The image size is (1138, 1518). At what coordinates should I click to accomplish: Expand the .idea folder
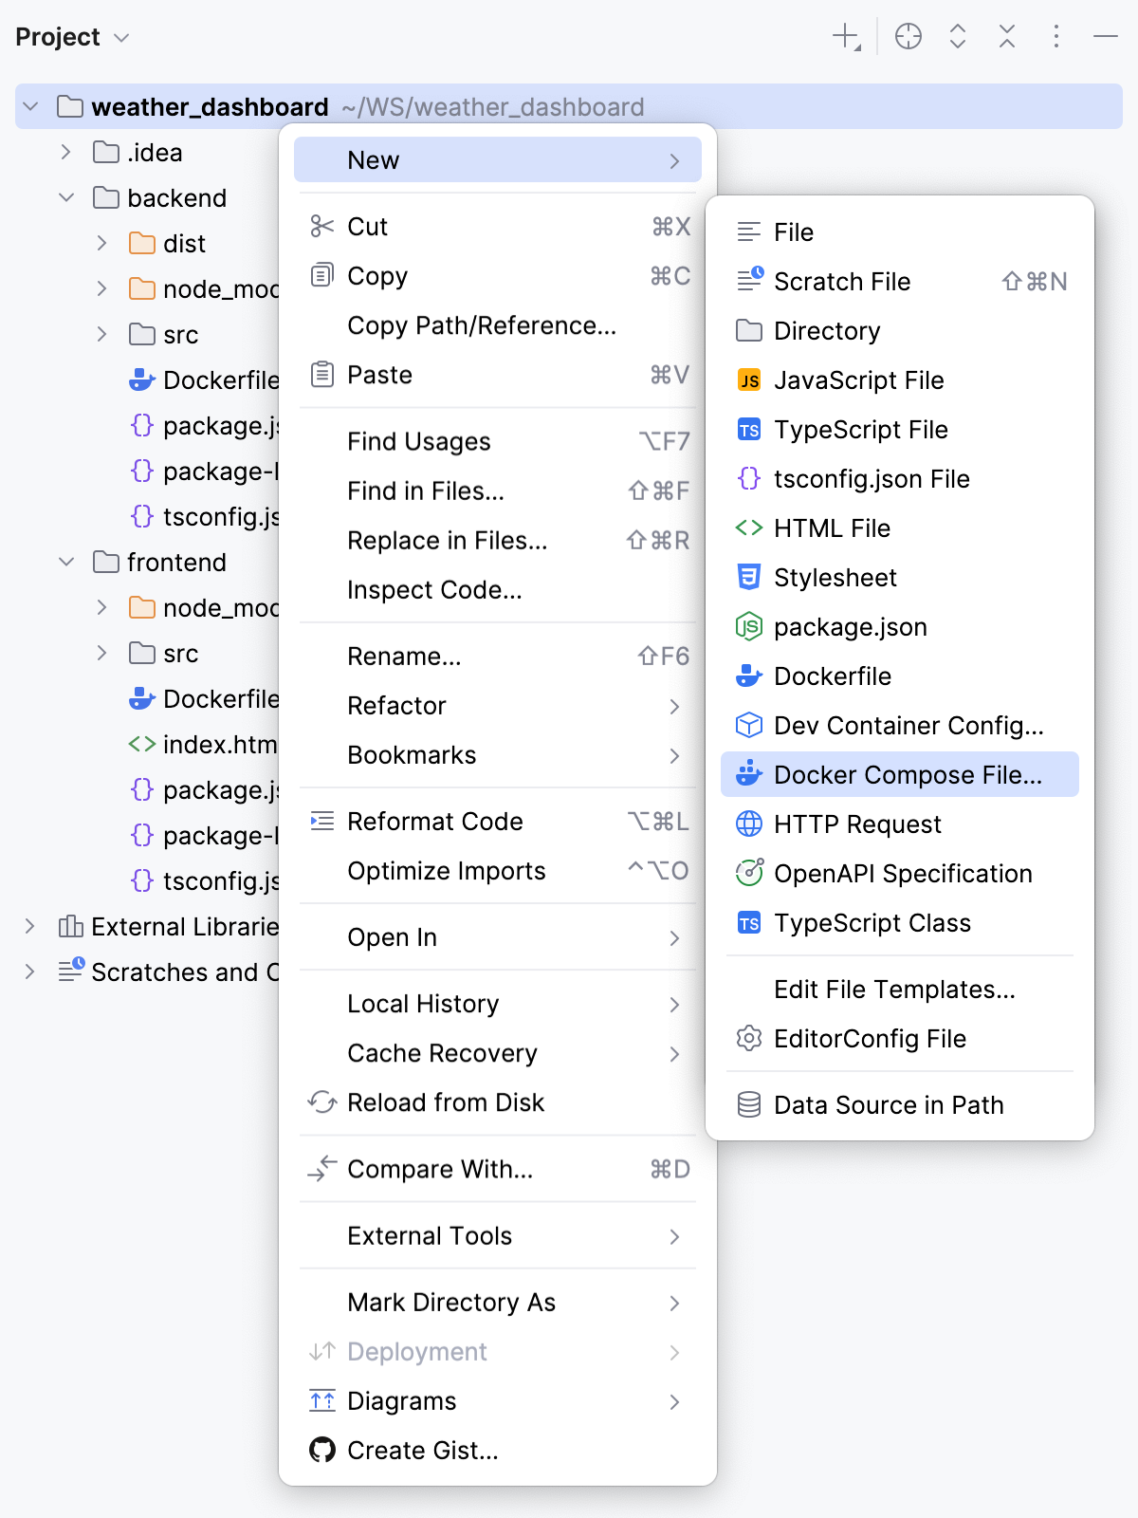66,152
